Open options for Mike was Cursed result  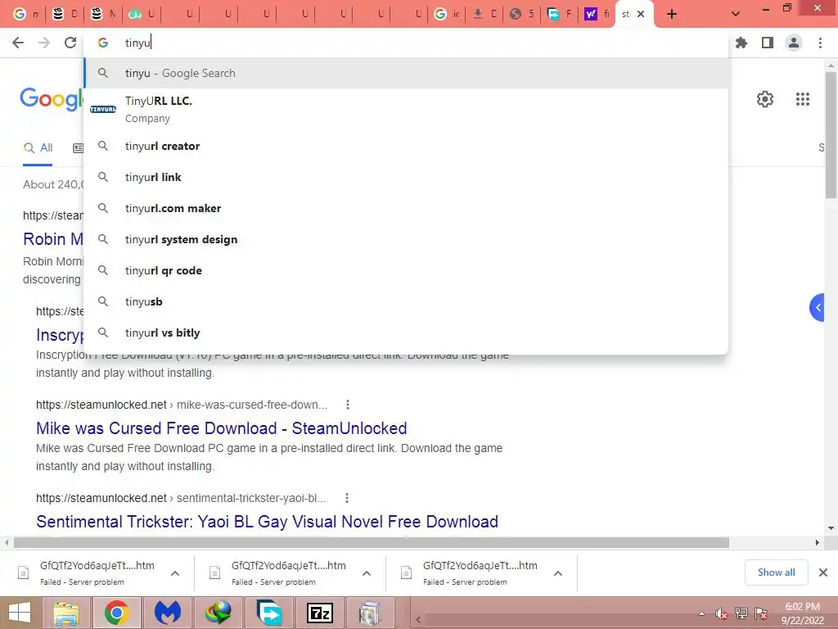[348, 405]
